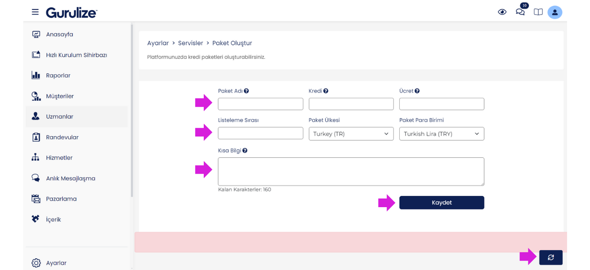Expand the Paket Para Birimi dropdown
The height and width of the screenshot is (270, 590).
[442, 134]
